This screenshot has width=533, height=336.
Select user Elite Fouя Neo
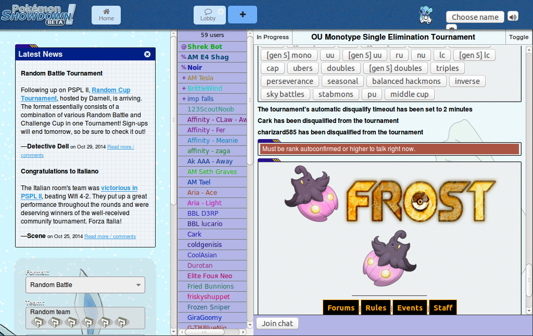(212, 276)
